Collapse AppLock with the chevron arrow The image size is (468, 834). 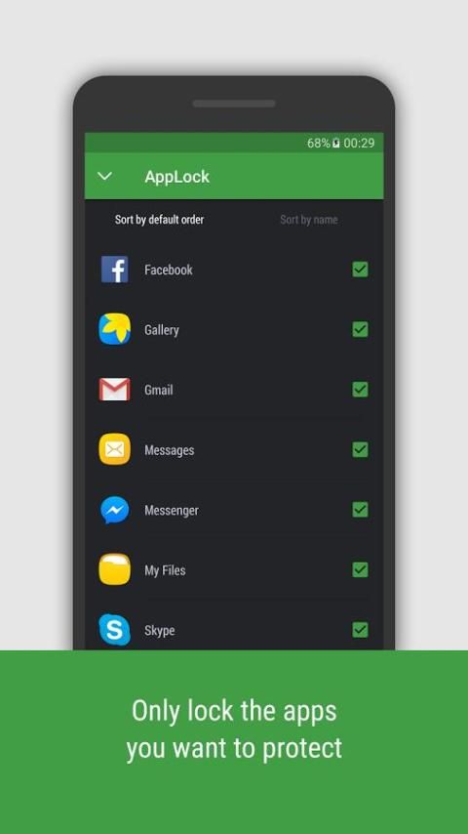coord(105,176)
